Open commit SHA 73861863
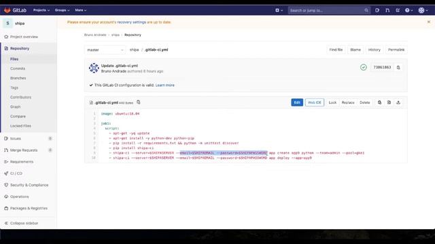435x244 pixels. tap(382, 67)
